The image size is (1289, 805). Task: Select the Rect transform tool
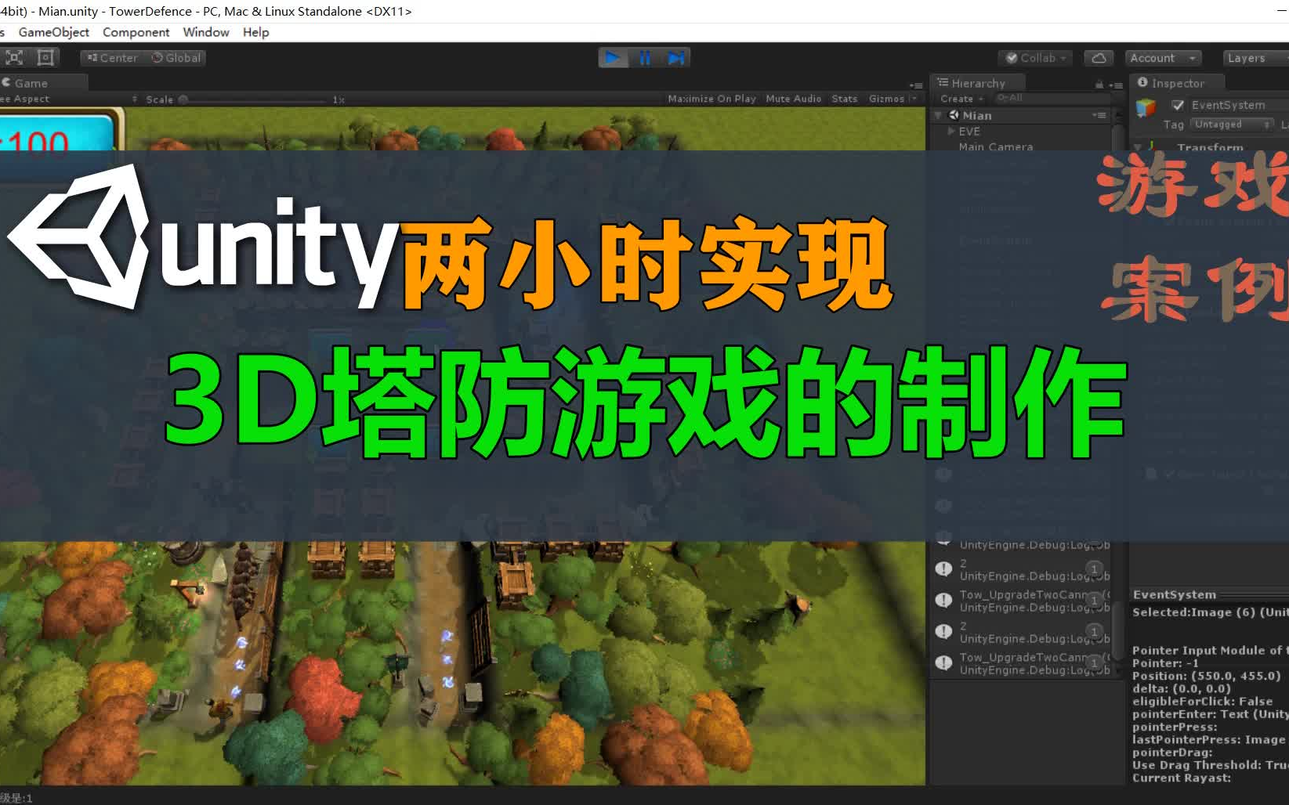(45, 57)
